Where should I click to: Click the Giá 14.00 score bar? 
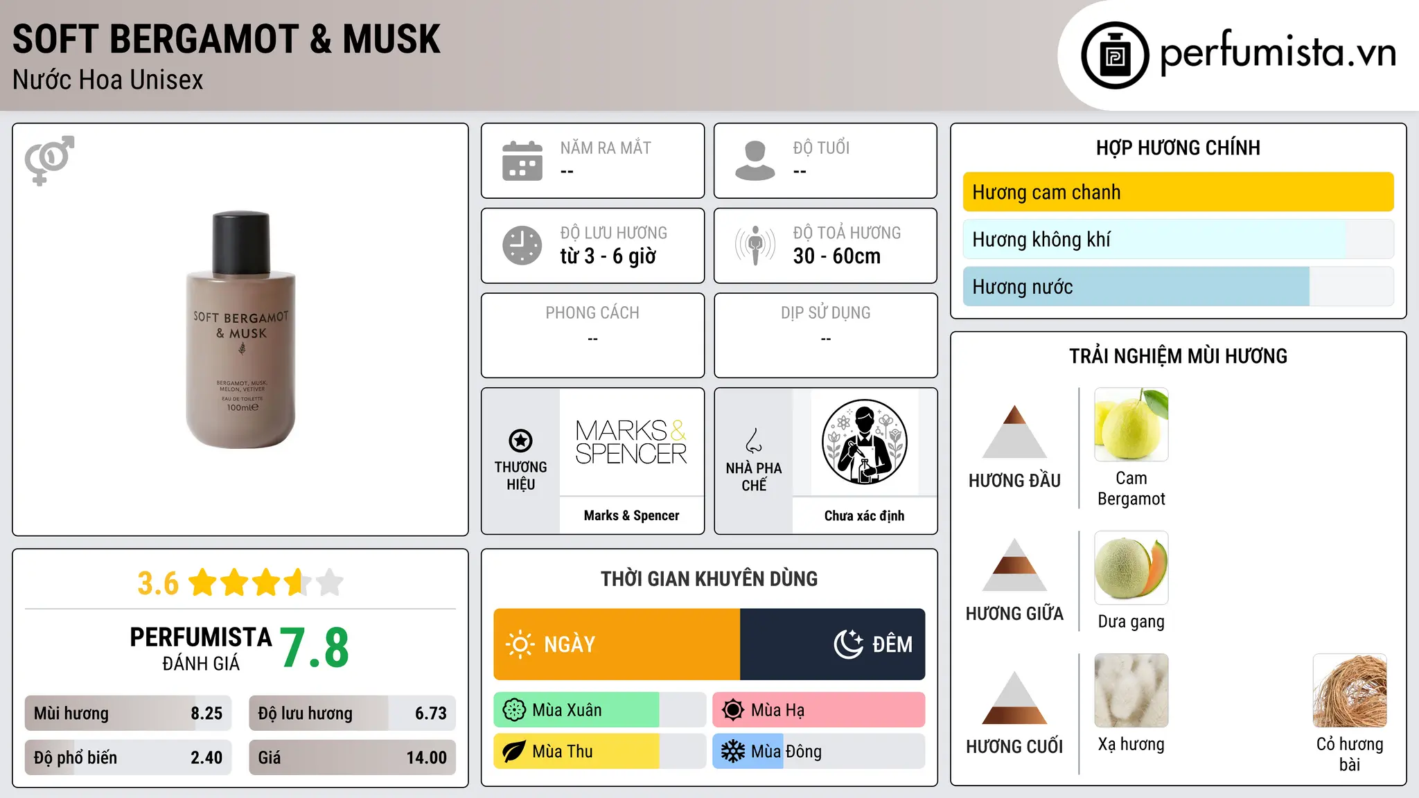352,758
